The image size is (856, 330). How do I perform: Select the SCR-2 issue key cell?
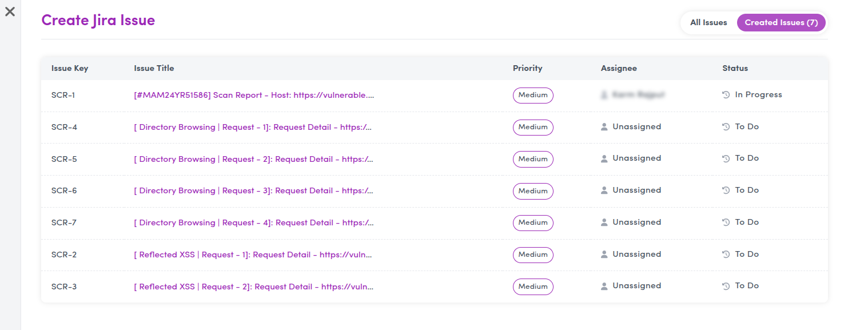pos(64,255)
